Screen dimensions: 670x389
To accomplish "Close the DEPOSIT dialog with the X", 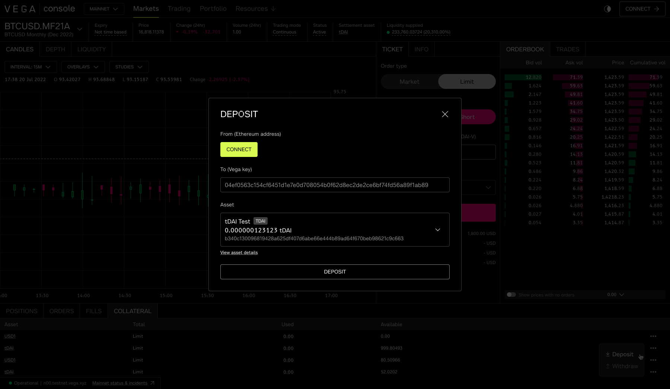I will click(445, 114).
